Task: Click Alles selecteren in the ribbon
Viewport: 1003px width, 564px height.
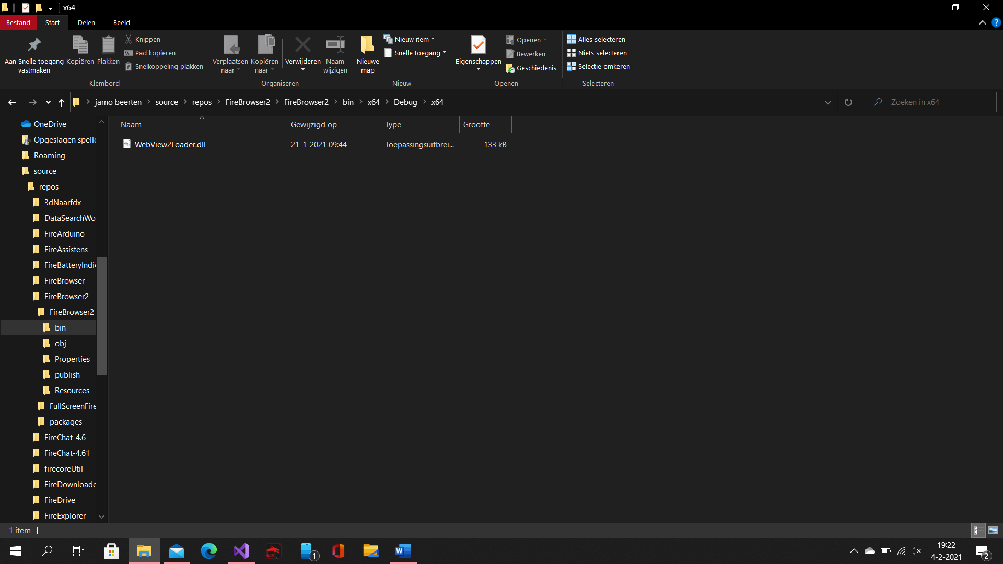Action: [x=596, y=39]
